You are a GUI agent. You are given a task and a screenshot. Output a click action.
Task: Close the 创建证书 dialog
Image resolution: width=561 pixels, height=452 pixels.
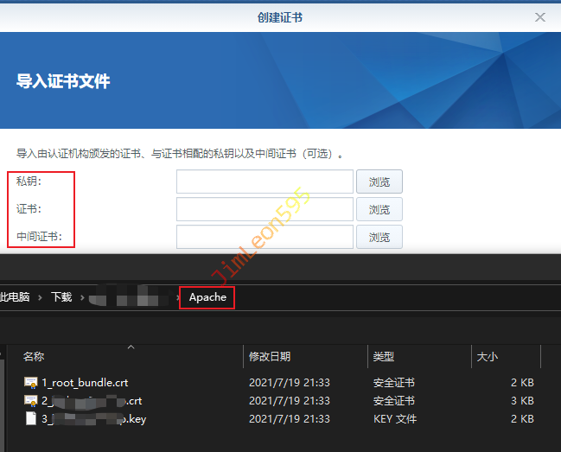(x=540, y=17)
